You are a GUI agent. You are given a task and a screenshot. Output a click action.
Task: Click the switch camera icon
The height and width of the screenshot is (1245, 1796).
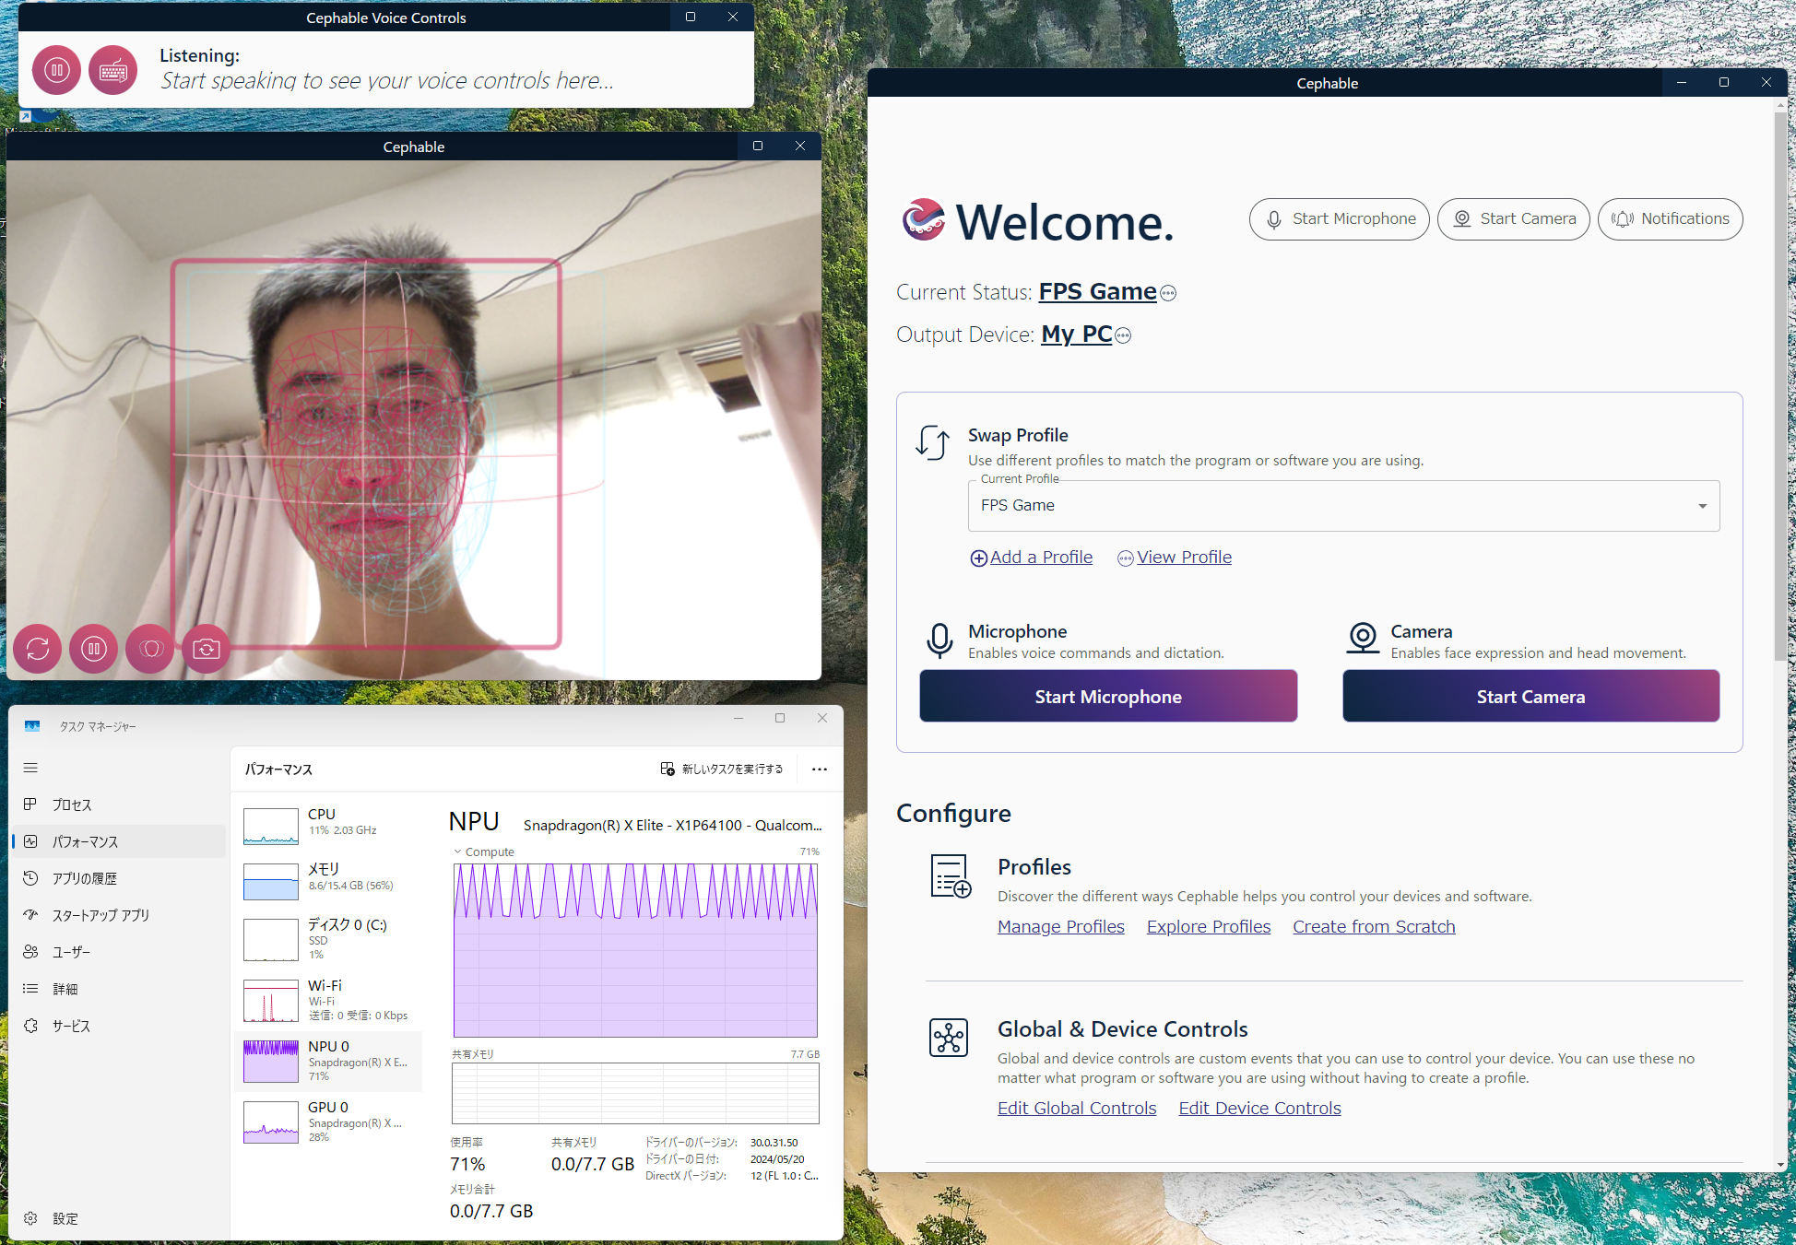[206, 649]
